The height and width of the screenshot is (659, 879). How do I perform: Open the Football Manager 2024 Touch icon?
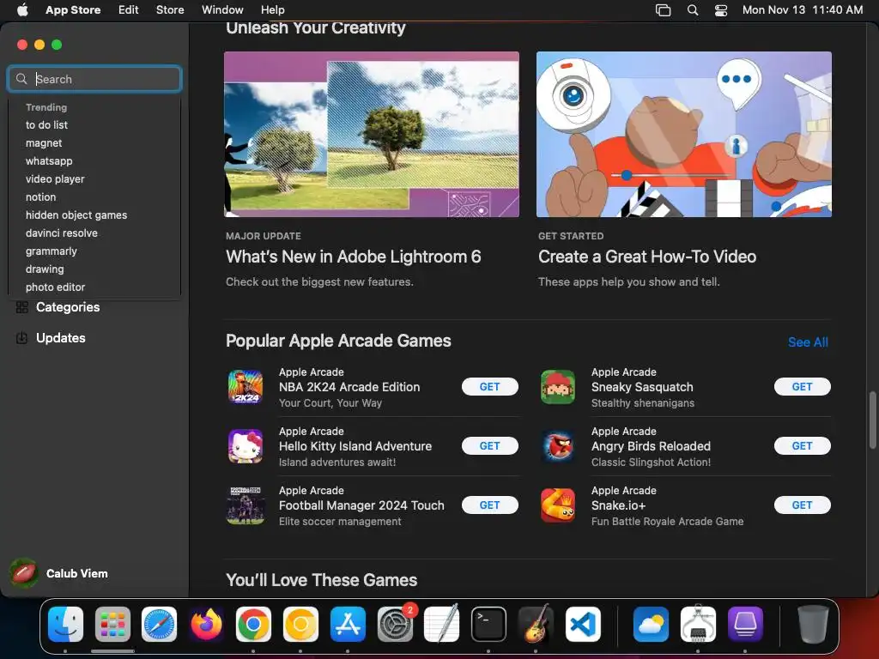tap(245, 505)
